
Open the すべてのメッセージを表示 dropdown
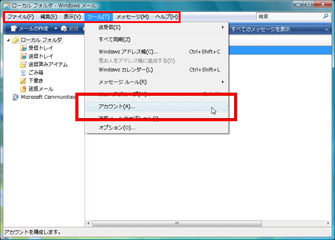pos(280,29)
